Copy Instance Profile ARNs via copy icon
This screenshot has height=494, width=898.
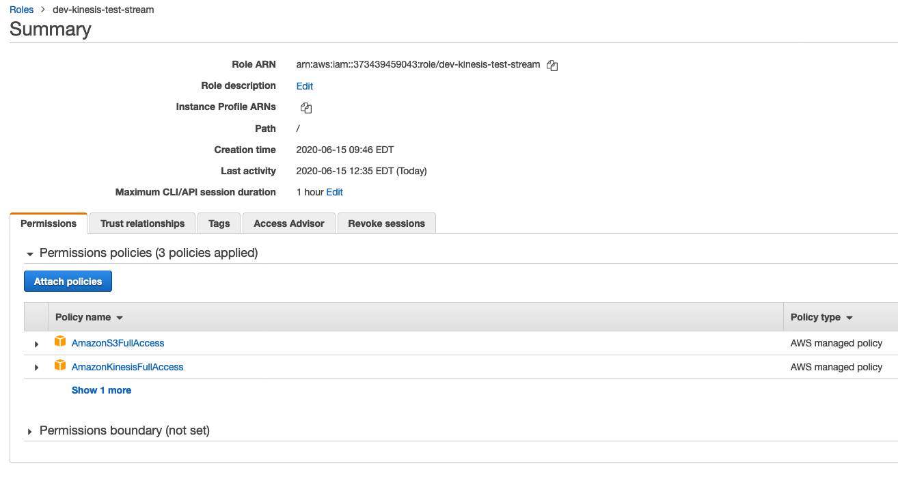[x=305, y=107]
